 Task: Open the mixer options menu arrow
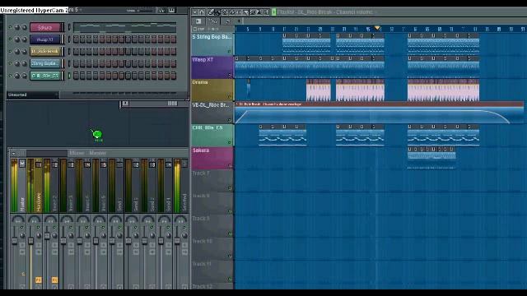point(13,154)
